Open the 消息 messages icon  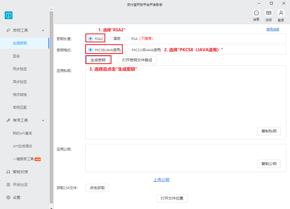click(256, 13)
